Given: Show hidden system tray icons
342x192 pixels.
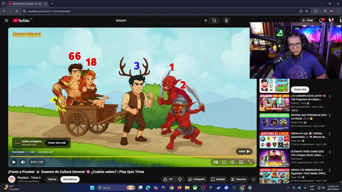Looking at the screenshot, I should click(x=288, y=188).
